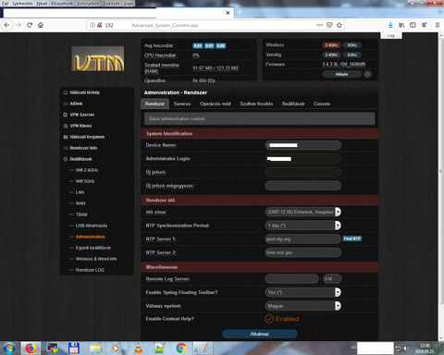Open Rendszer Info sidebar item

(83, 148)
